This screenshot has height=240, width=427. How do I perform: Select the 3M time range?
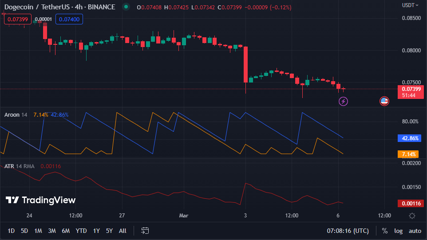52,231
